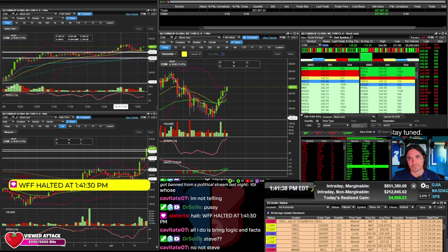Screen dimensions: 448x252
Task: Click the COVER button in order entry
Action: click(x=347, y=133)
